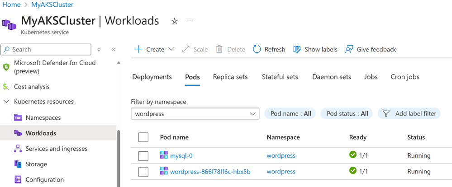452x187 pixels.
Task: Go to Home in breadcrumb
Action: click(x=11, y=5)
